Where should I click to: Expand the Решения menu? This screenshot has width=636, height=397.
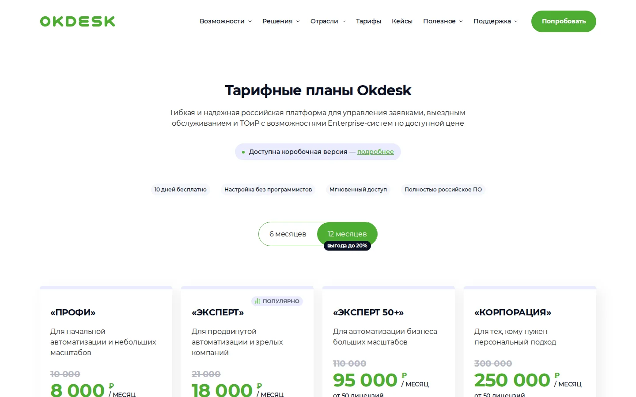coord(281,21)
